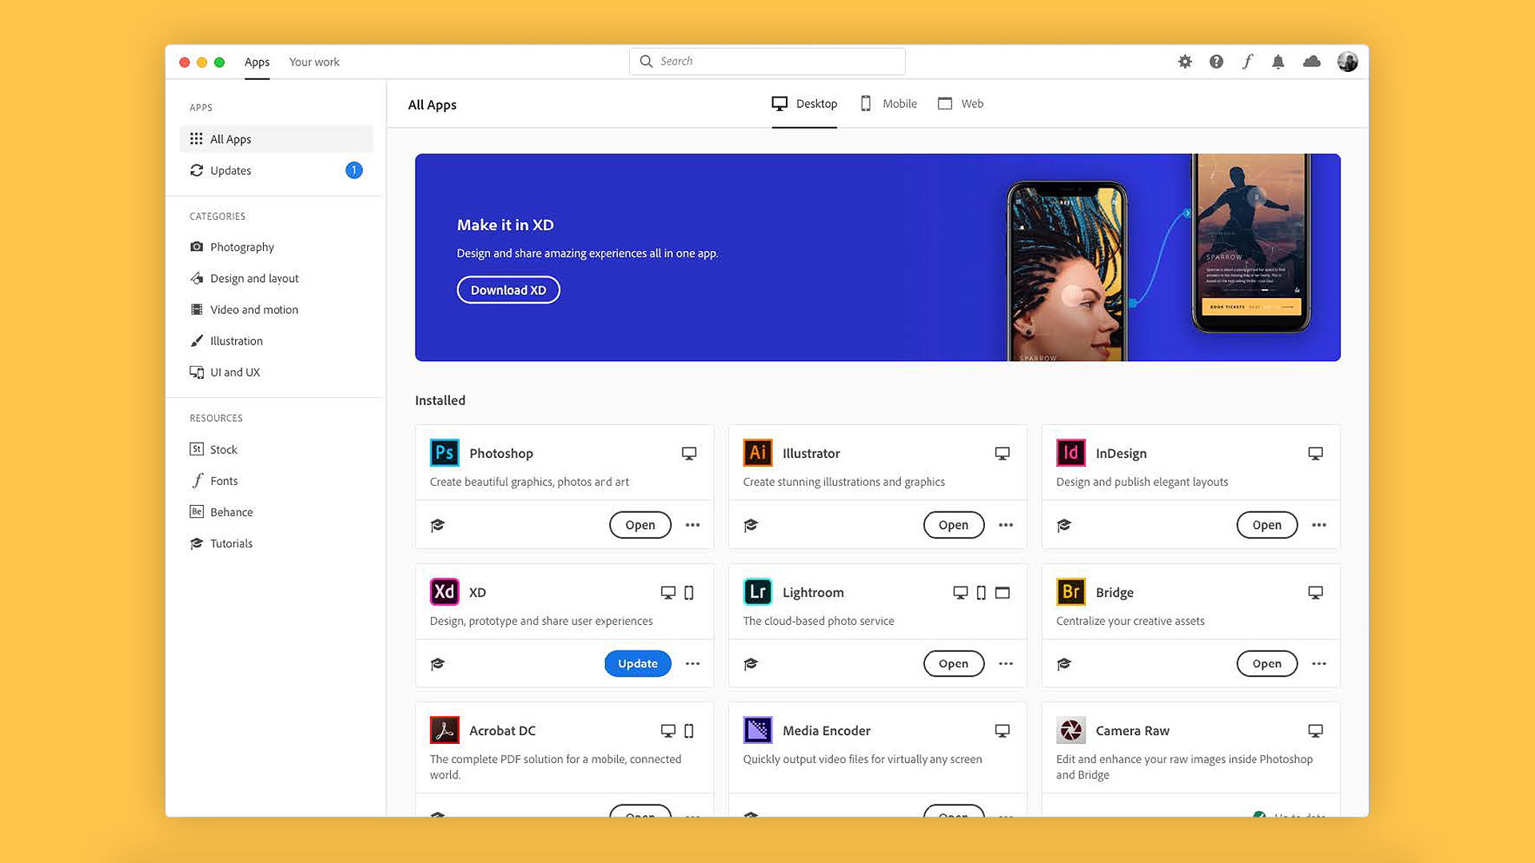This screenshot has width=1535, height=863.
Task: Switch to the Web tab
Action: pyautogui.click(x=971, y=103)
